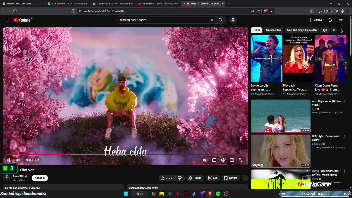The image size is (352, 198).
Task: Play the hayatı tesbih yapmışım short thumbnail
Action: pyautogui.click(x=267, y=59)
